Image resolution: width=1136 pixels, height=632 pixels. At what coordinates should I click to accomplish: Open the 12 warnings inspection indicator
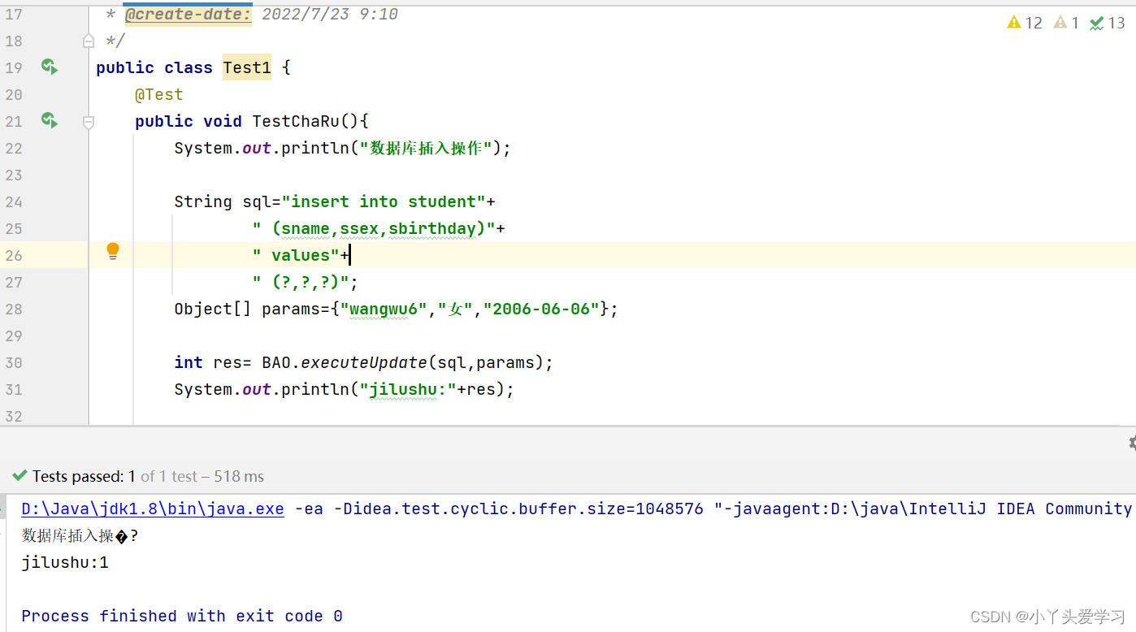click(1025, 23)
